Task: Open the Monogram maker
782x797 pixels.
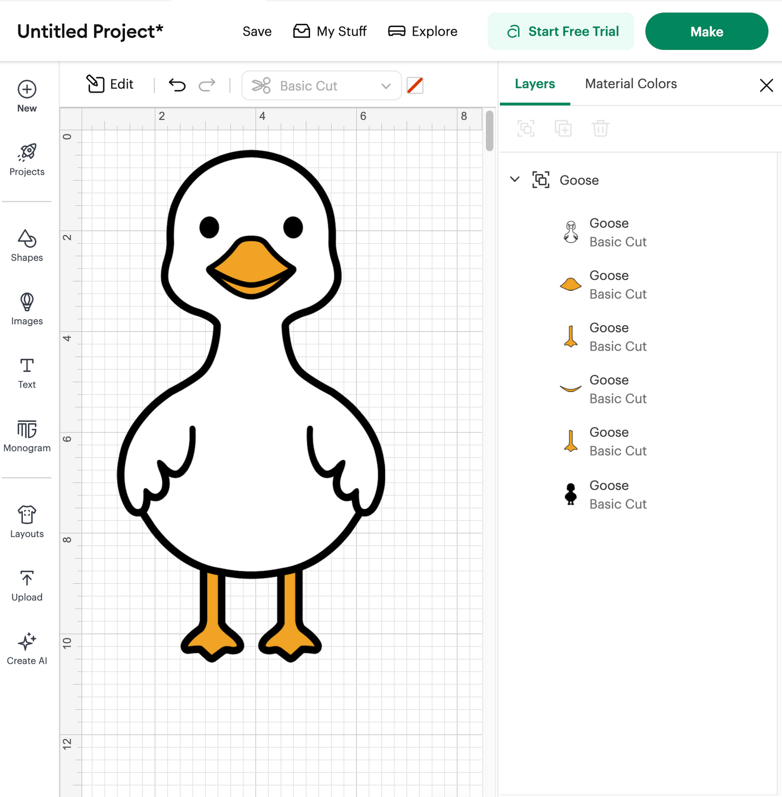Action: (26, 436)
